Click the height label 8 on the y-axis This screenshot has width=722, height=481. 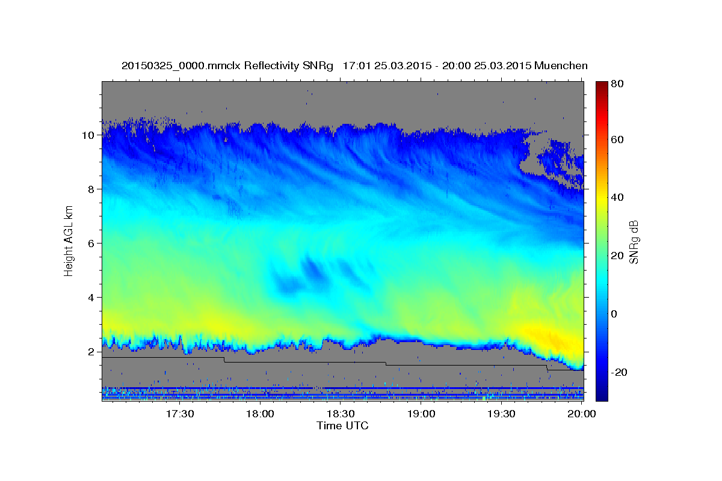point(91,189)
